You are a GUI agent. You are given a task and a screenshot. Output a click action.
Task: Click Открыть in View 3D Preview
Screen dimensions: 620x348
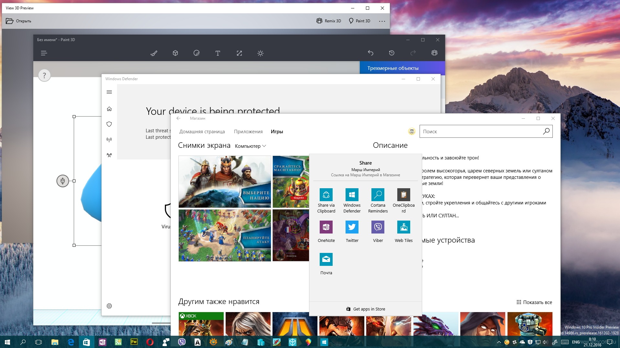point(18,21)
